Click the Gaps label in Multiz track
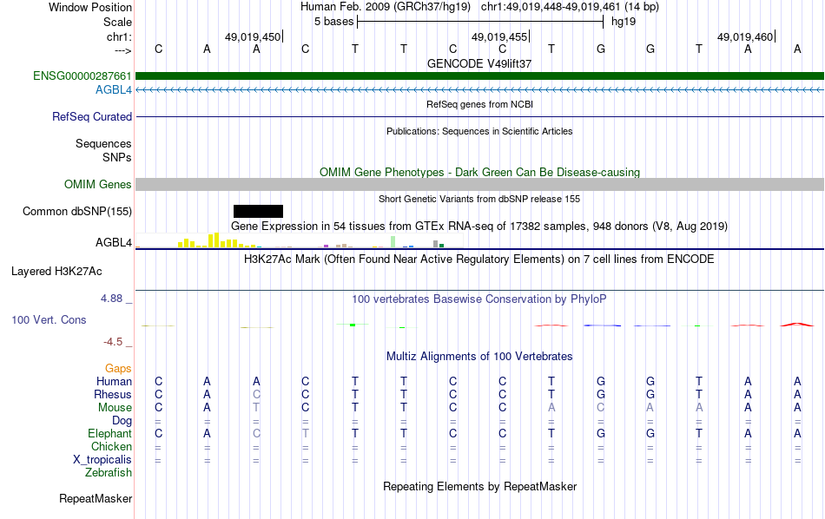Image resolution: width=825 pixels, height=519 pixels. coord(118,369)
